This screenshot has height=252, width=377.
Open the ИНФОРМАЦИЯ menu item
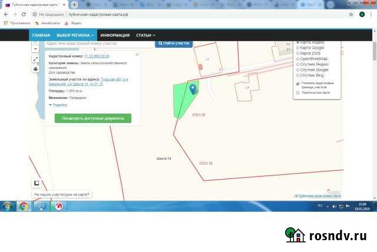coord(115,35)
